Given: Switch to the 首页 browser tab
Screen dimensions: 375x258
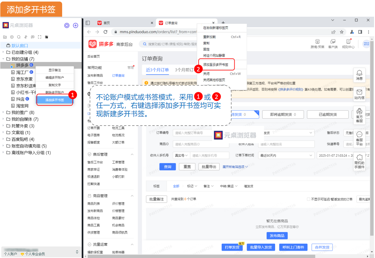Looking at the screenshot, I should [124, 23].
